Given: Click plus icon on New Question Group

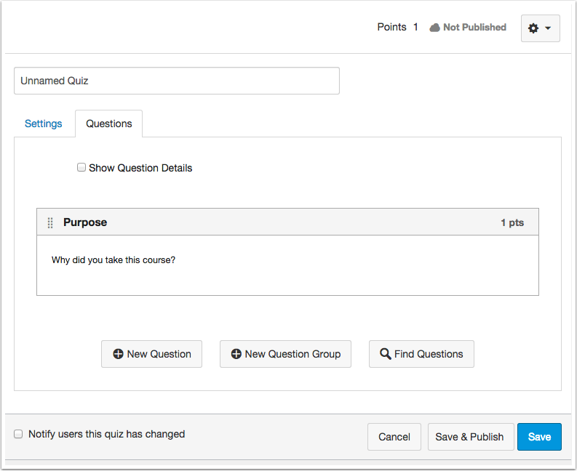Looking at the screenshot, I should [236, 354].
